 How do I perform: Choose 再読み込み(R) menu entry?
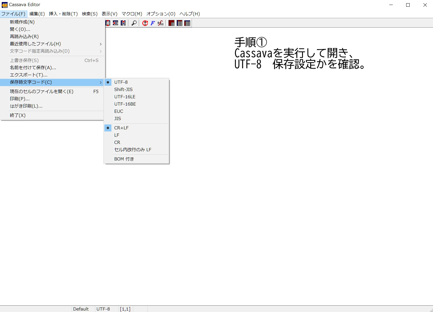(x=52, y=37)
